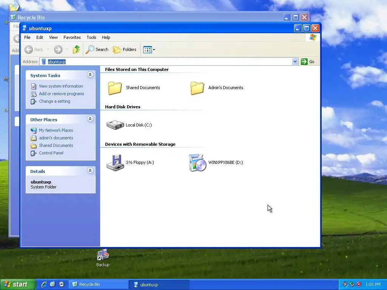
Task: Open admin's documents in Other Places
Action: point(56,138)
